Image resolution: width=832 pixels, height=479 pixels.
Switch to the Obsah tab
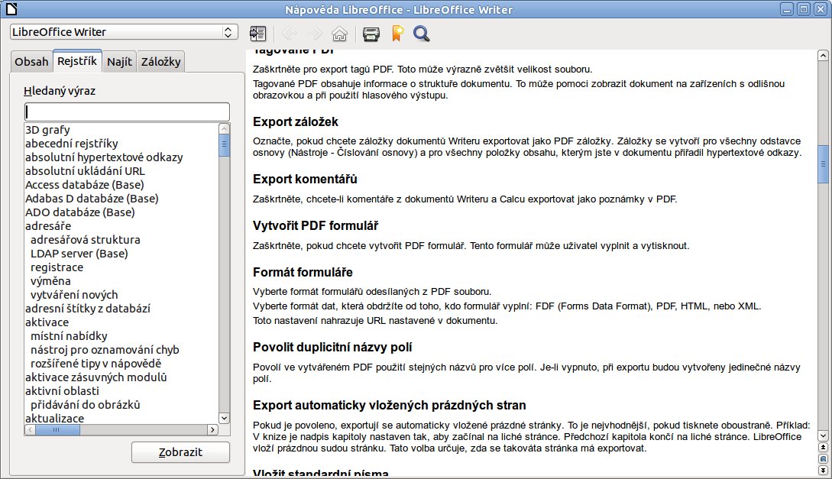click(x=31, y=62)
